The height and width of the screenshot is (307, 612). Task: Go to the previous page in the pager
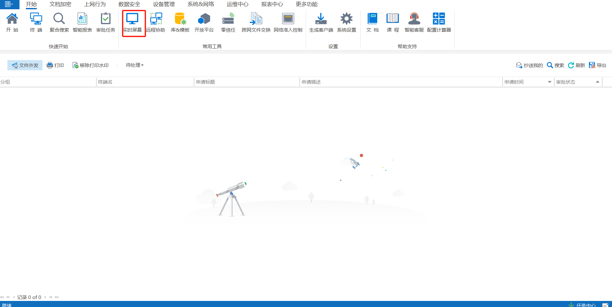click(8, 297)
